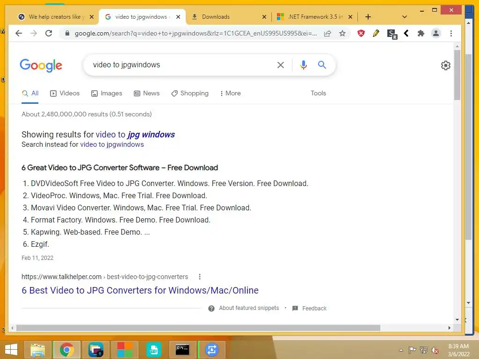Click the page vertical scrollbar thumb
This screenshot has height=359, width=479.
[x=457, y=74]
